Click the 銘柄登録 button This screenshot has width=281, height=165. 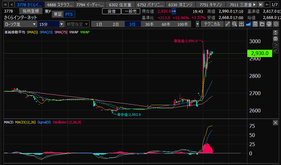click(x=31, y=11)
